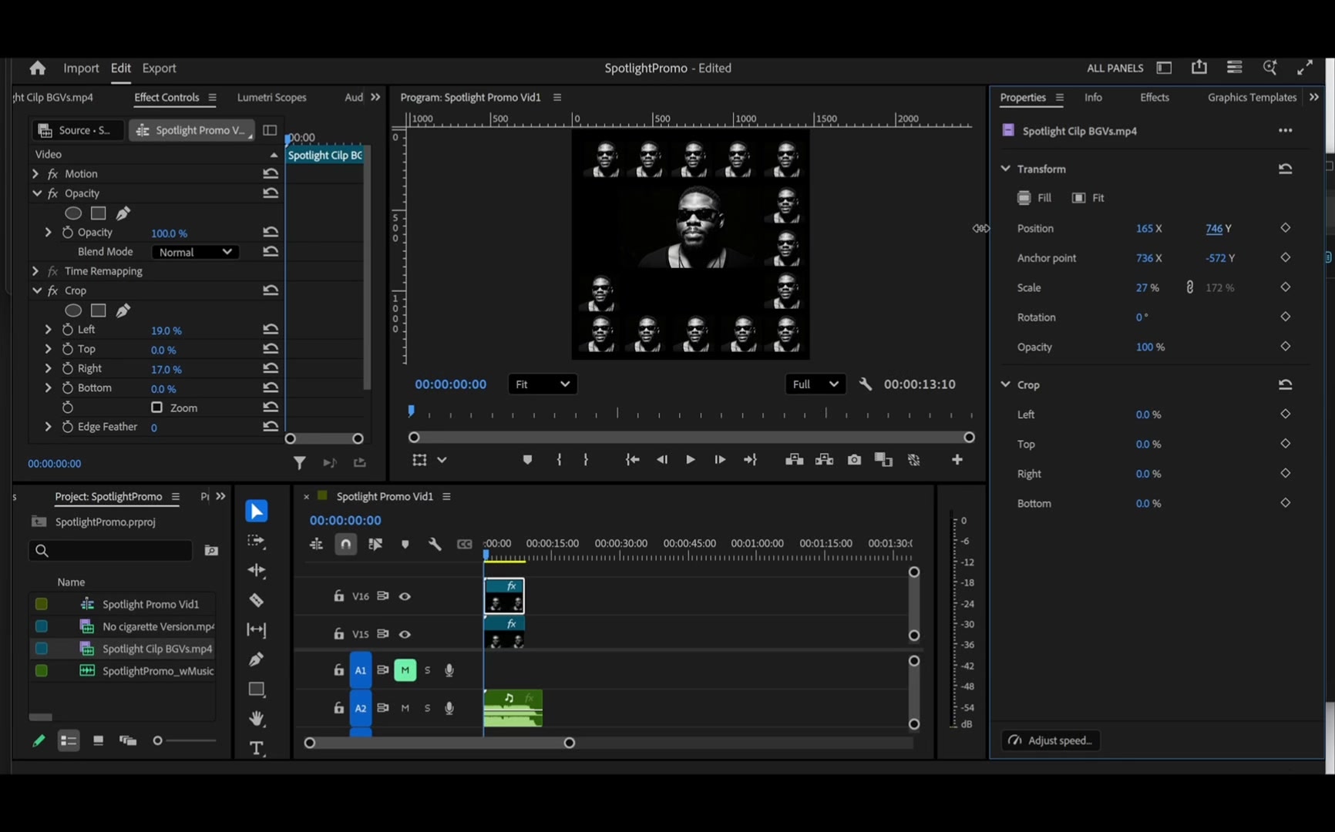Select the Razor tool
This screenshot has width=1335, height=832.
click(257, 600)
